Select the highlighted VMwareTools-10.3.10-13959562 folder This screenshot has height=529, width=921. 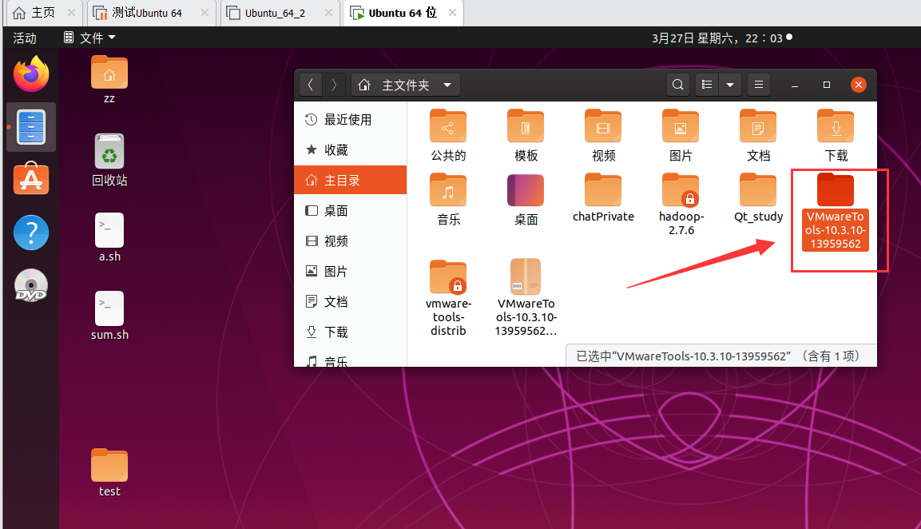(x=836, y=212)
